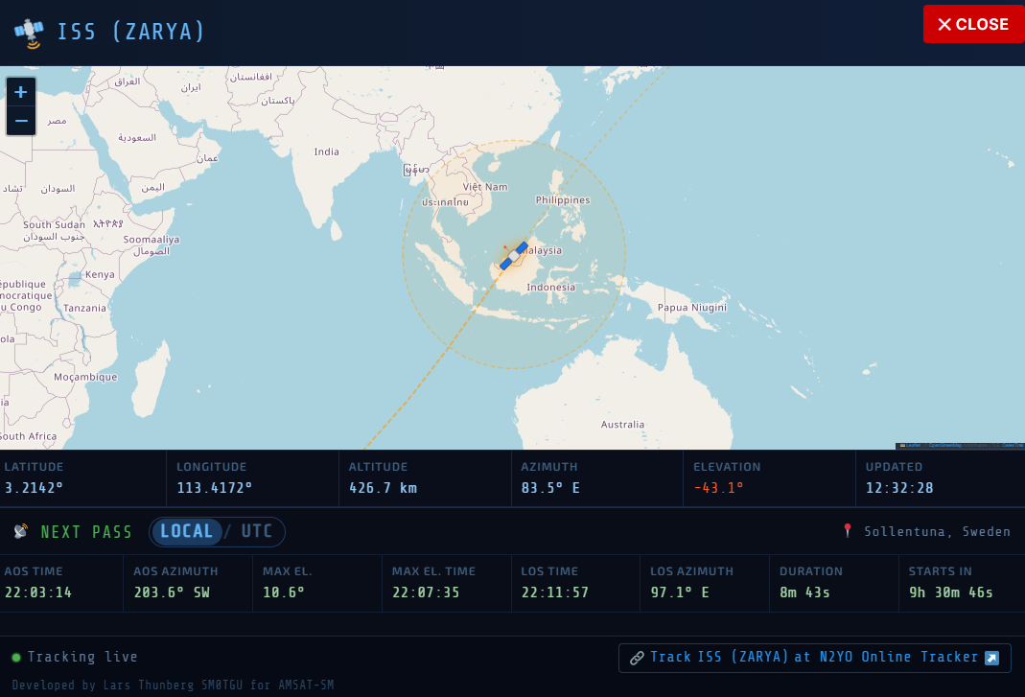Click the red location pin icon
The image size is (1025, 697).
click(847, 530)
